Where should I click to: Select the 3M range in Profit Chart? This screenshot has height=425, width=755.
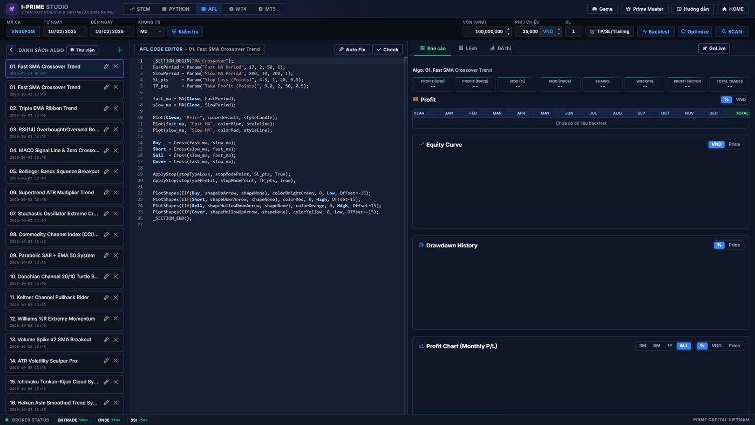coord(642,346)
